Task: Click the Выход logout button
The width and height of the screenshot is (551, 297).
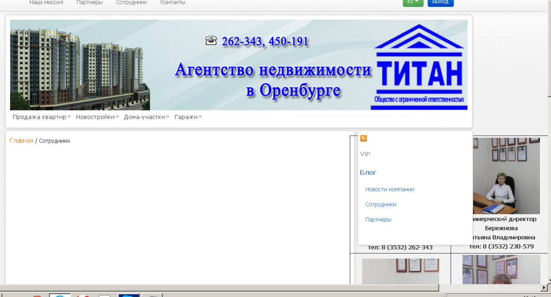Action: 440,2
